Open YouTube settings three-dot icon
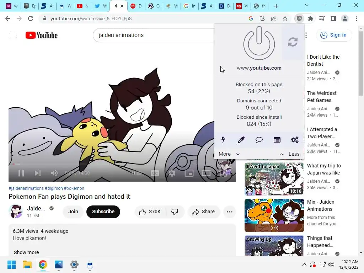364x273 pixels. coord(306,35)
